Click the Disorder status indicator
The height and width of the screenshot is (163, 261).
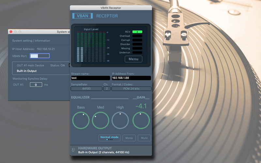pos(137,44)
